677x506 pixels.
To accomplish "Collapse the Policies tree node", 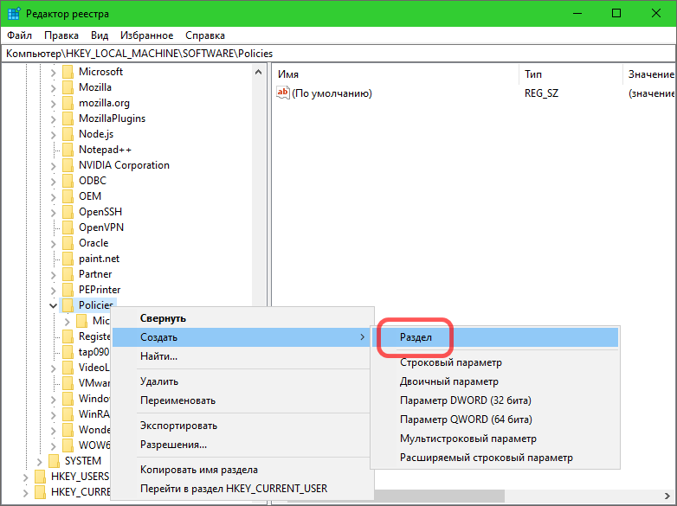I will (x=54, y=305).
